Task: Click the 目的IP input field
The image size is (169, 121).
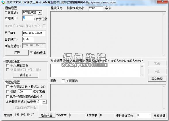Action: point(34,33)
